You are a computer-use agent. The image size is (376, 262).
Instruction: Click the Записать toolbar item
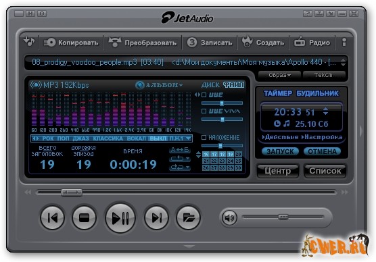coord(210,43)
